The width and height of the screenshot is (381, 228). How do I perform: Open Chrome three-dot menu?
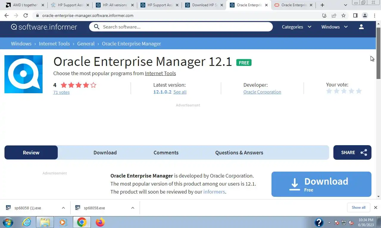click(374, 15)
